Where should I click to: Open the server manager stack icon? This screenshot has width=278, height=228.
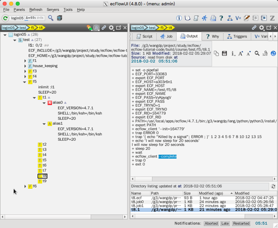[x=60, y=18]
